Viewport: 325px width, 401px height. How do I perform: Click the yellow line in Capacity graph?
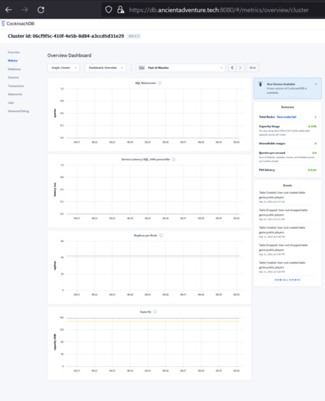153,321
